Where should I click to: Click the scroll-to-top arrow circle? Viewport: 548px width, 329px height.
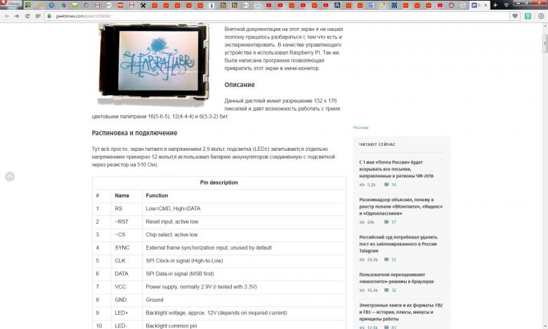[10, 177]
